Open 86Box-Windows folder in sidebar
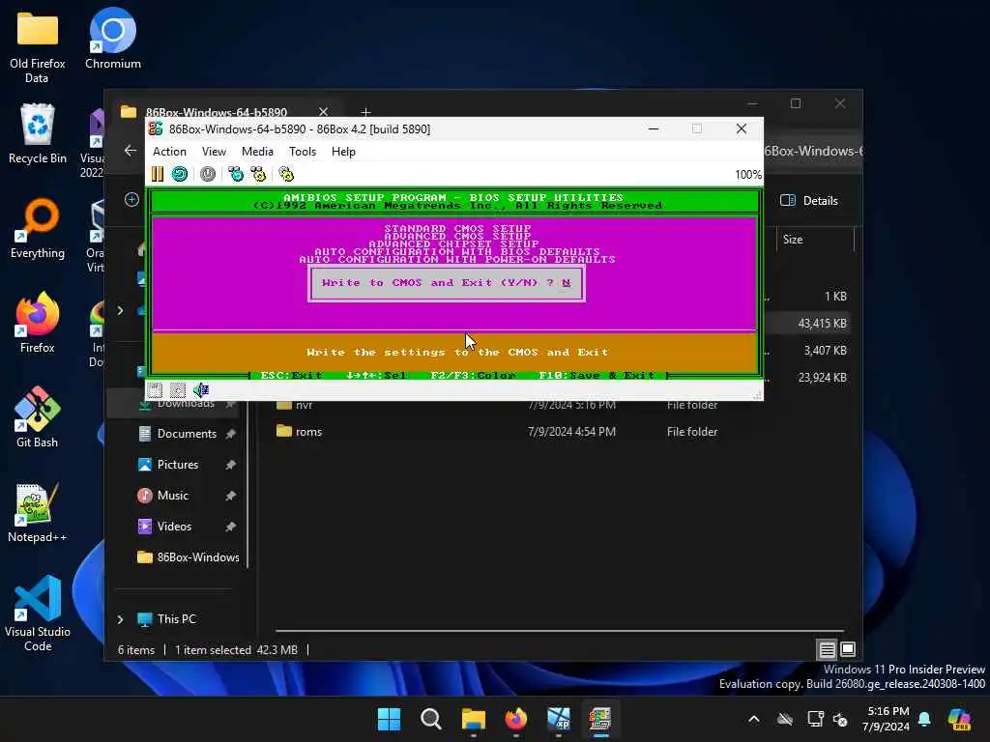Image resolution: width=990 pixels, height=742 pixels. [x=189, y=557]
